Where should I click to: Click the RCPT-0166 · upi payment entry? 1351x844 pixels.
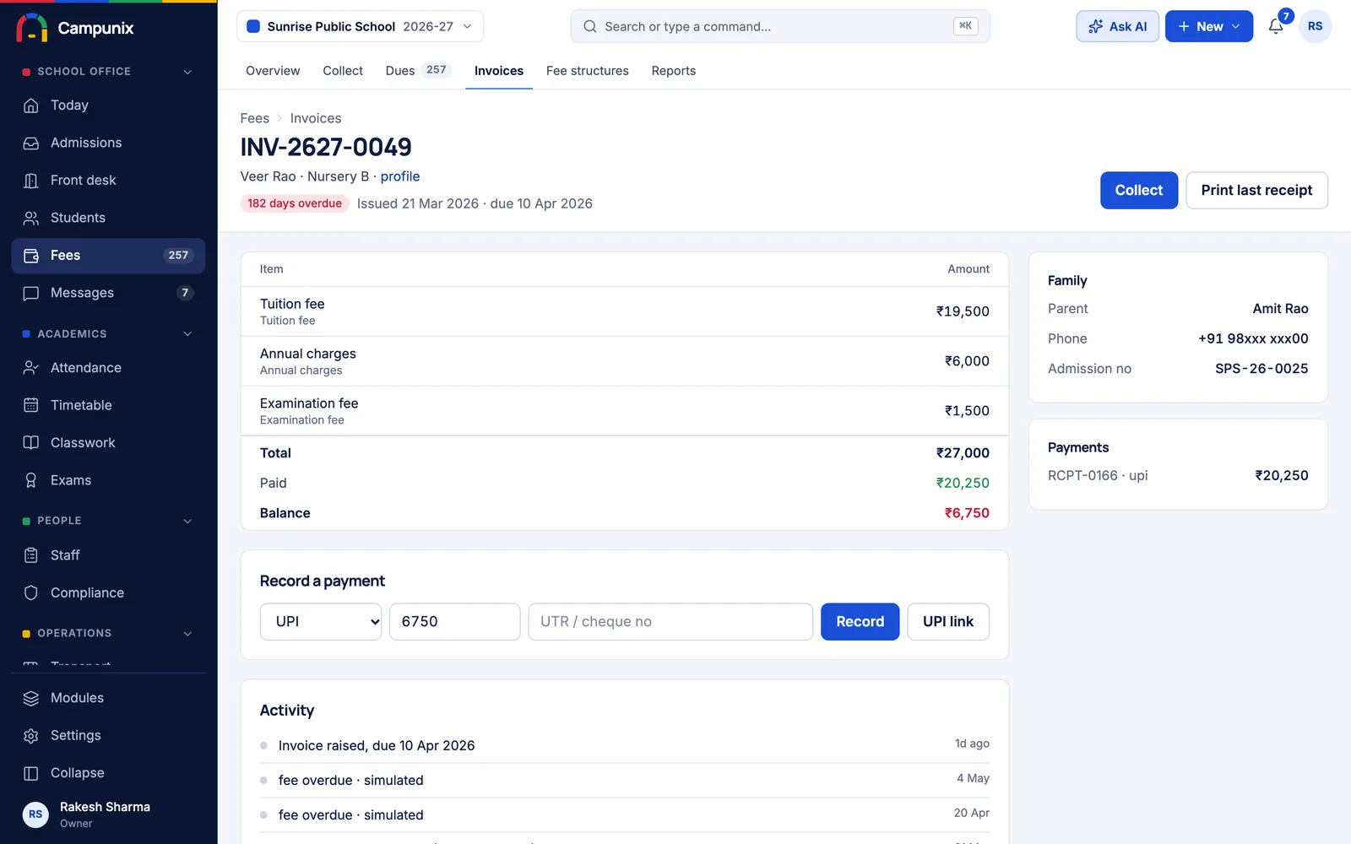(1178, 476)
